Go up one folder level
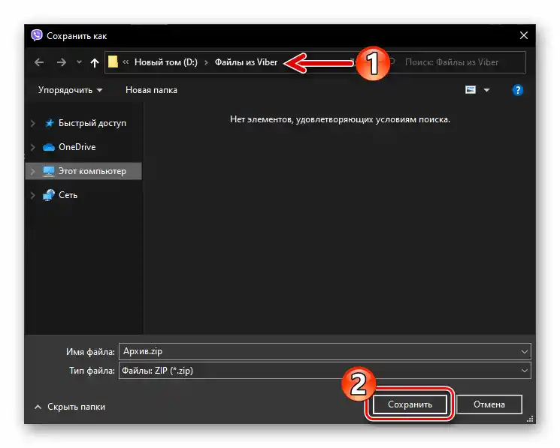The image size is (560, 448). pos(94,63)
